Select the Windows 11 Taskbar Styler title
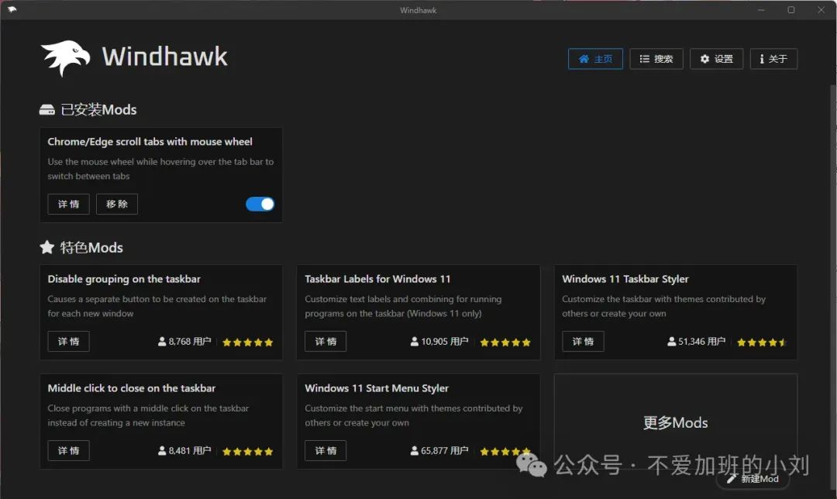Image resolution: width=837 pixels, height=499 pixels. [625, 279]
